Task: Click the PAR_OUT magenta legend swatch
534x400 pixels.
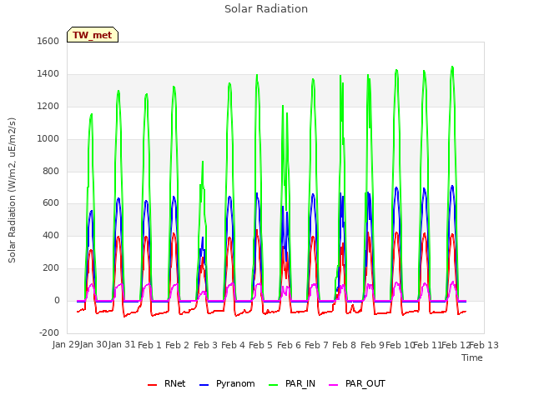Action: pos(334,385)
